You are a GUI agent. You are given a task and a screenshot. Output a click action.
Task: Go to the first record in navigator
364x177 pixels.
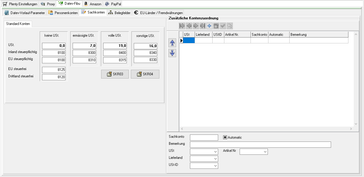tap(182, 26)
